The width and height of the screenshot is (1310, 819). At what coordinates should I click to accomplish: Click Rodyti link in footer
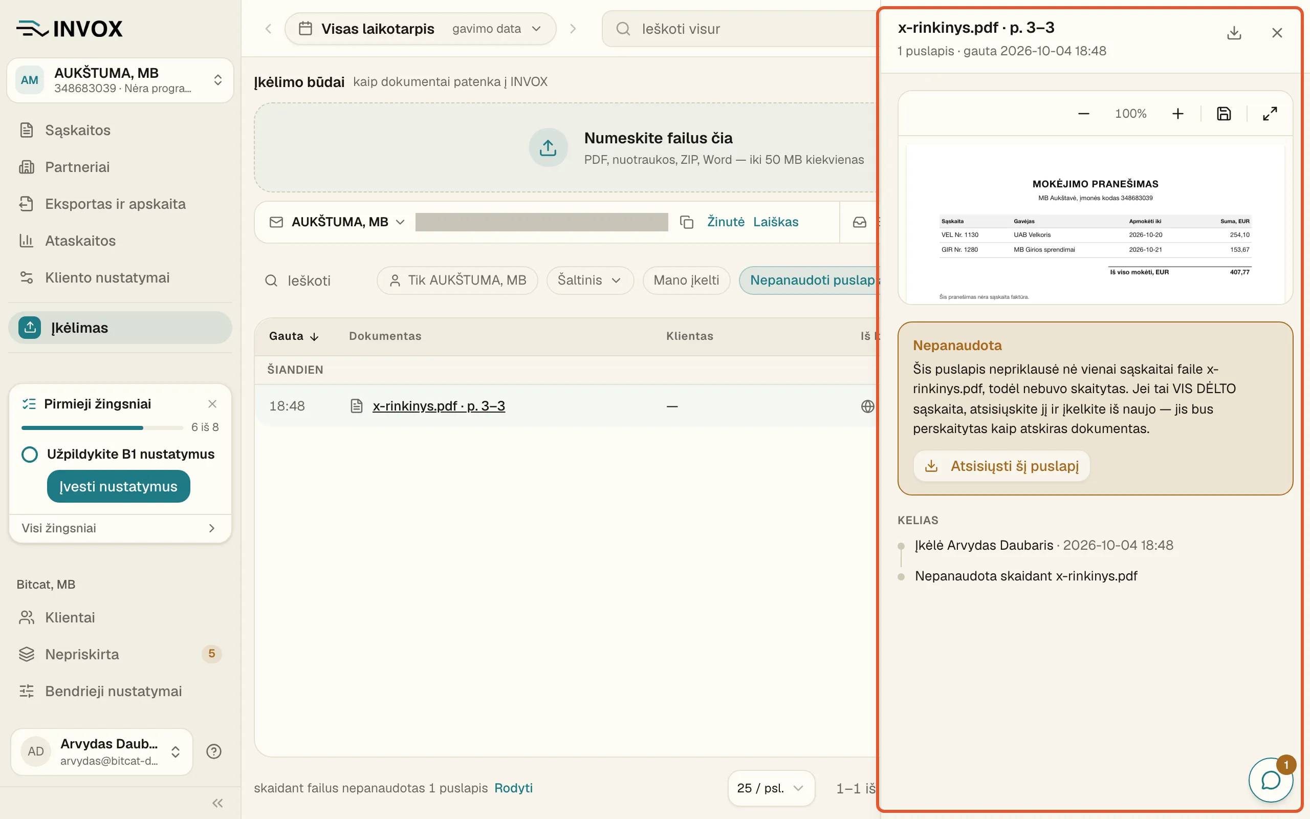pyautogui.click(x=513, y=788)
